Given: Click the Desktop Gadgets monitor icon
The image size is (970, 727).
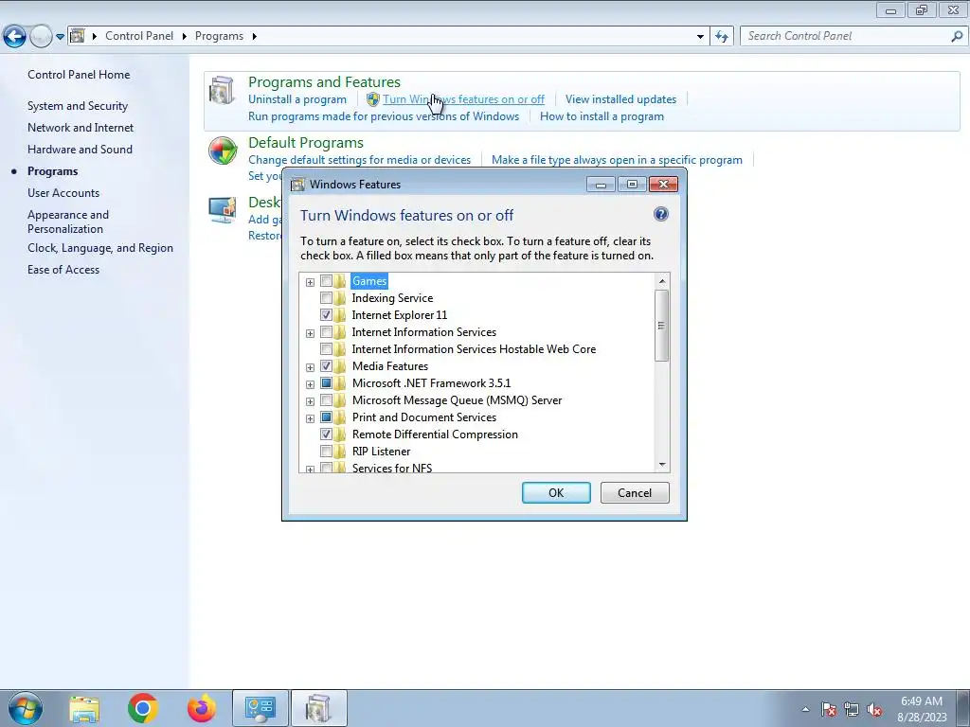Looking at the screenshot, I should [x=222, y=210].
